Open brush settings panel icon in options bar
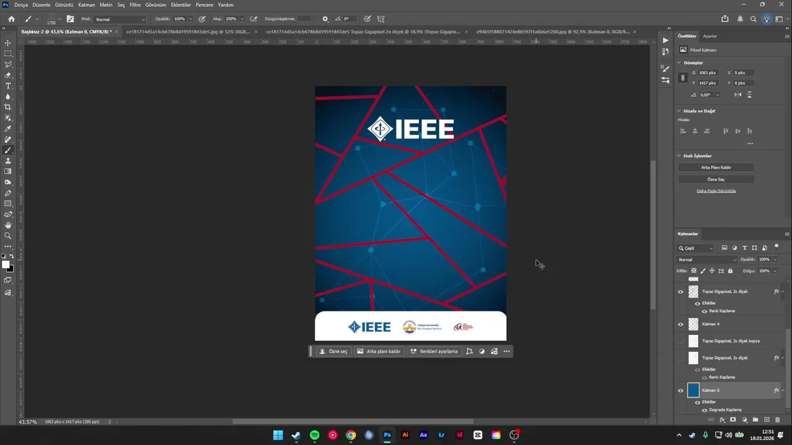 [x=70, y=19]
